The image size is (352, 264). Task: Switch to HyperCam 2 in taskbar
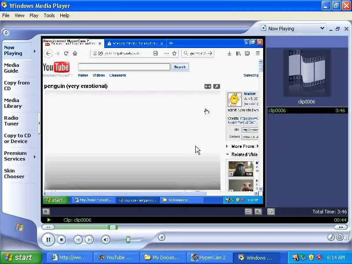210,257
